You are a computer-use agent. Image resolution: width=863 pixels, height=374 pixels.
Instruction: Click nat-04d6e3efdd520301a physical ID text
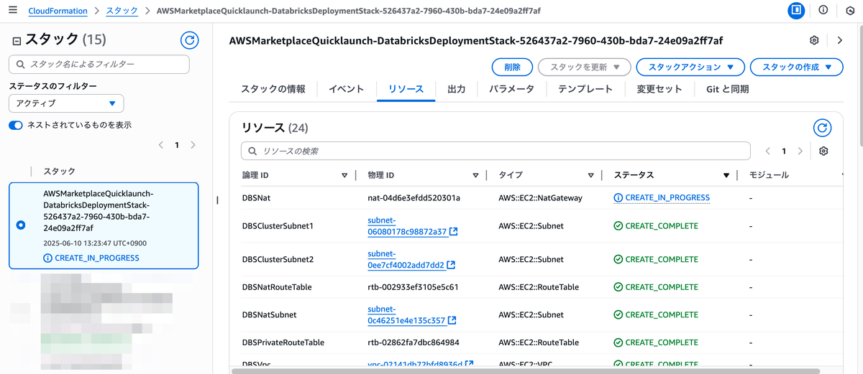pyautogui.click(x=414, y=197)
